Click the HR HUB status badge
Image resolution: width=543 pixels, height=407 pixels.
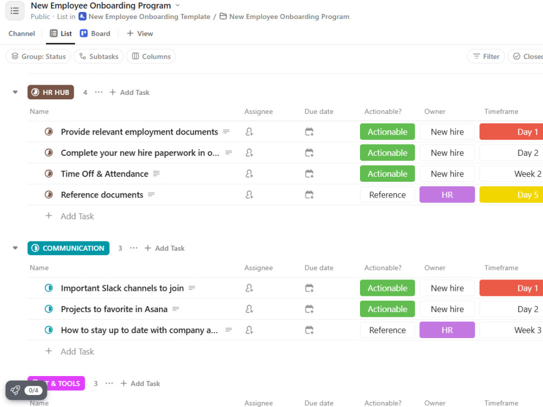click(50, 92)
